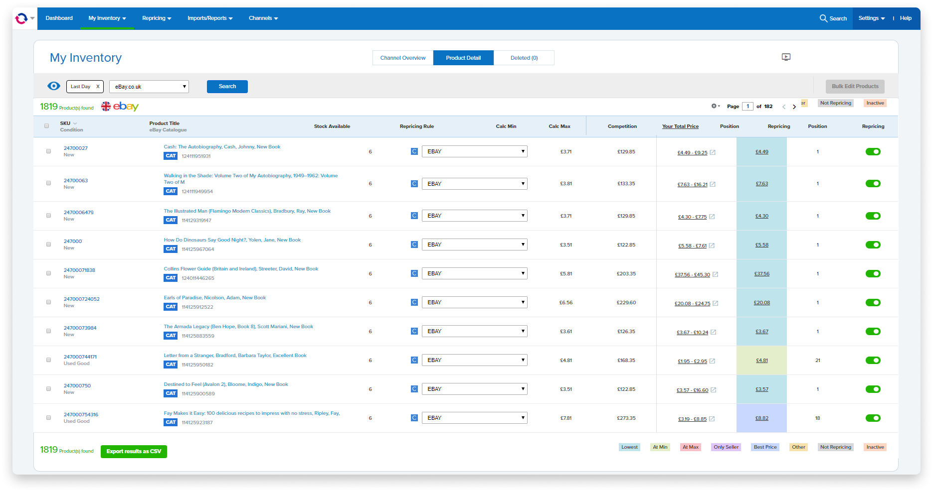Click the eye visibility icon beside Last Day filter
The height and width of the screenshot is (492, 933).
coord(54,86)
